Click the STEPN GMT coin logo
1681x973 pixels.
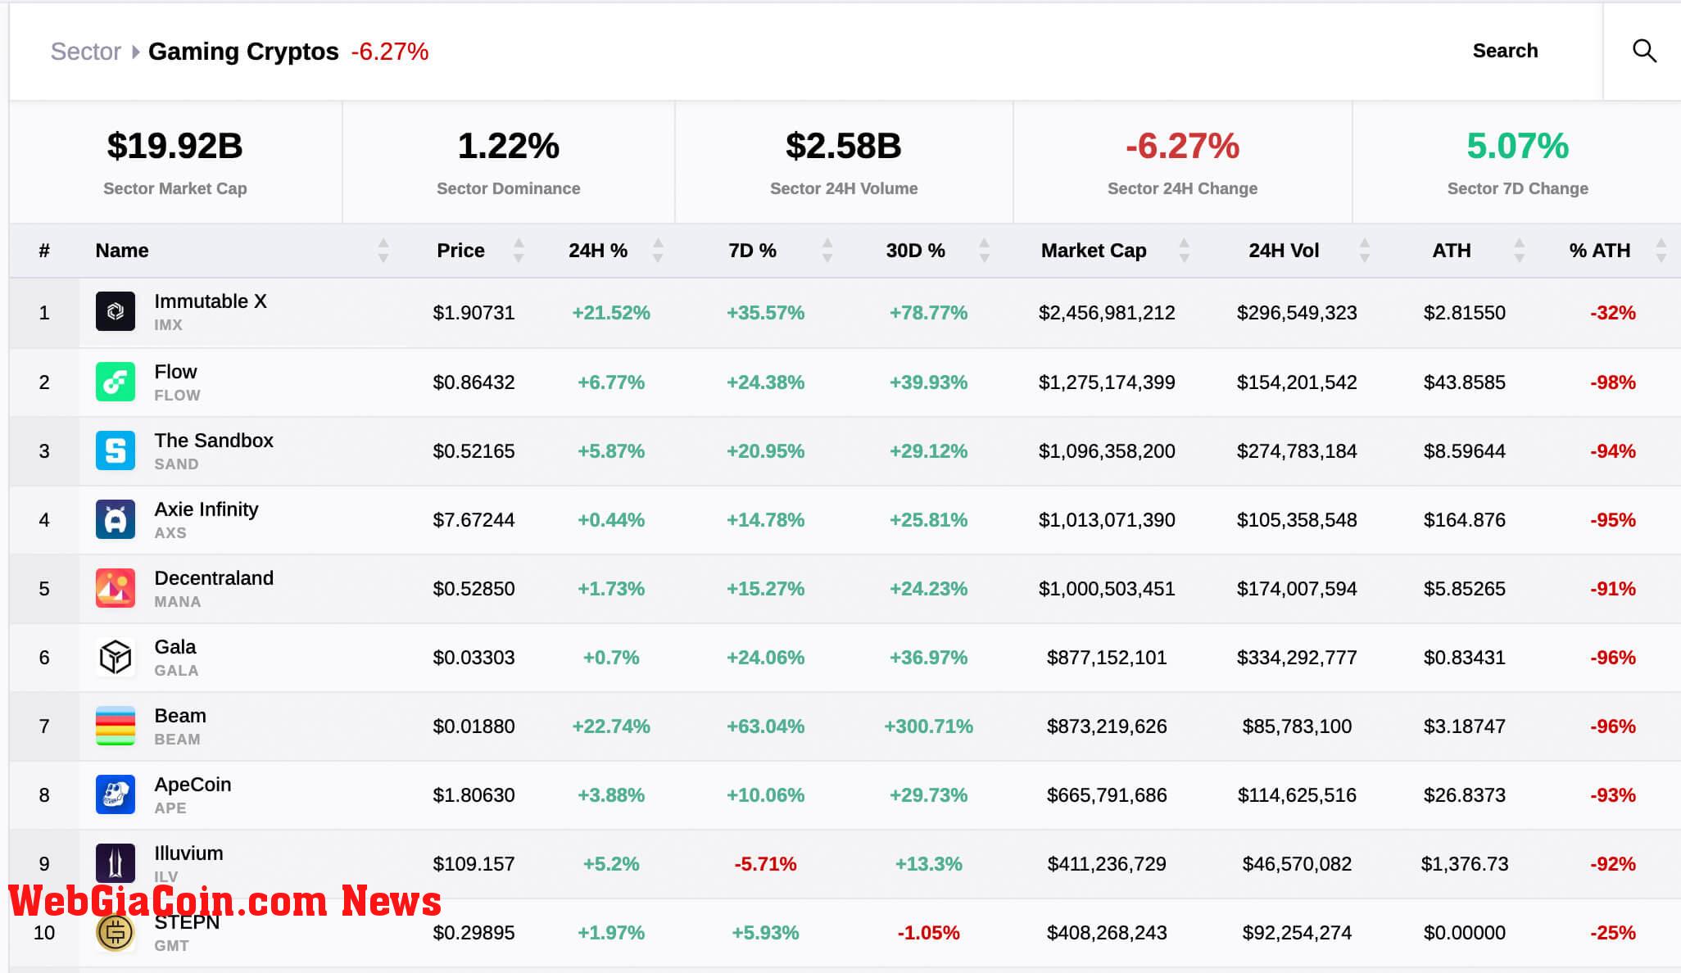coord(116,932)
